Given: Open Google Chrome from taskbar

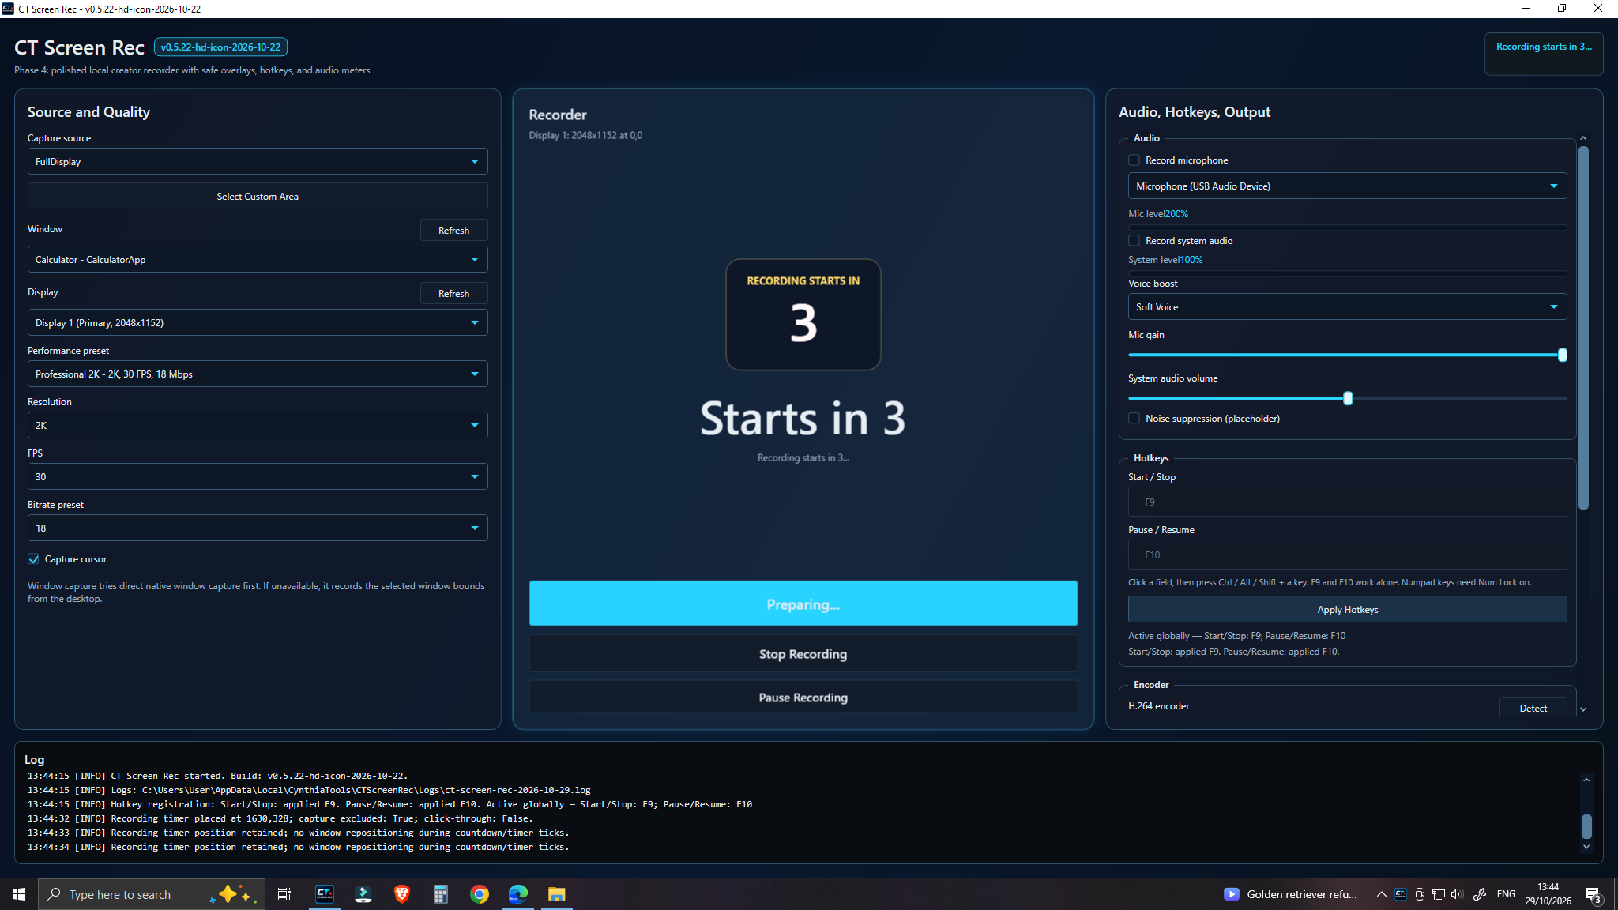Looking at the screenshot, I should coord(480,894).
